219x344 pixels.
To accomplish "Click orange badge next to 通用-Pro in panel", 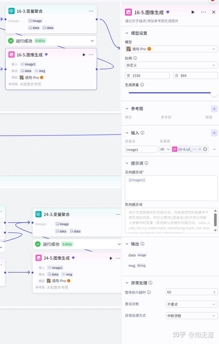I will click(x=149, y=49).
